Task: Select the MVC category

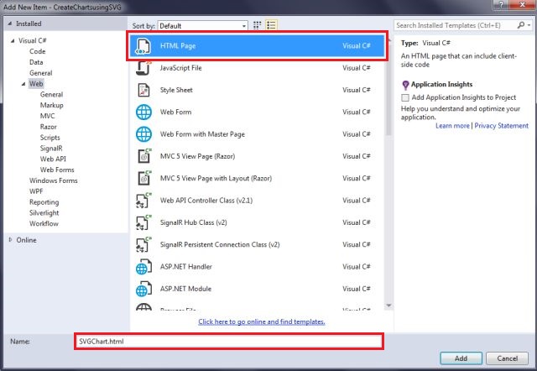Action: click(x=47, y=116)
